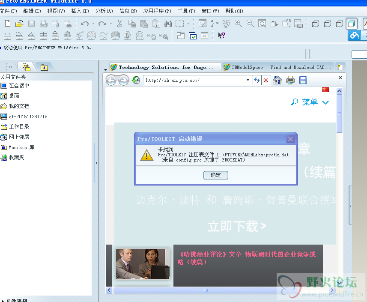
Task: Stop loading with the red X icon
Action: pyautogui.click(x=266, y=80)
